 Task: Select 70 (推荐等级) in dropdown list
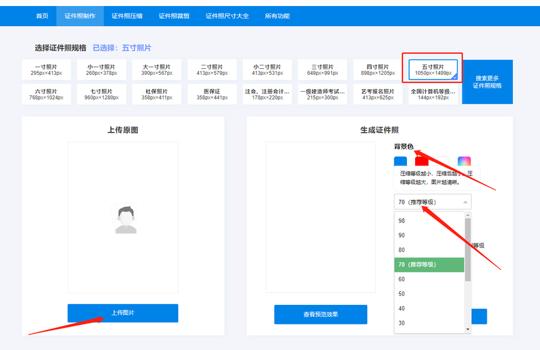point(429,264)
